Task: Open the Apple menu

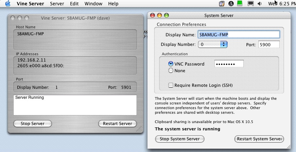Action: tap(8, 4)
